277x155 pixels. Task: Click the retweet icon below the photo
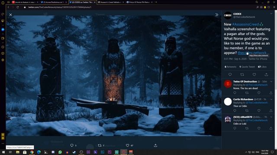[x=100, y=146]
